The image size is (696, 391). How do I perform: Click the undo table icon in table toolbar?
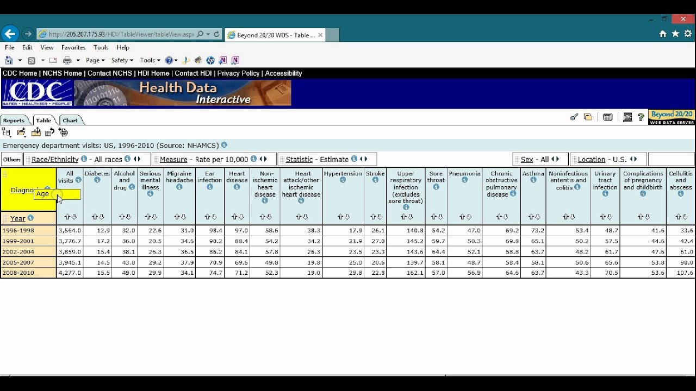(49, 132)
